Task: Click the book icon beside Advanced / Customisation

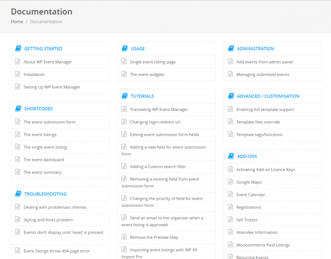Action: click(231, 96)
